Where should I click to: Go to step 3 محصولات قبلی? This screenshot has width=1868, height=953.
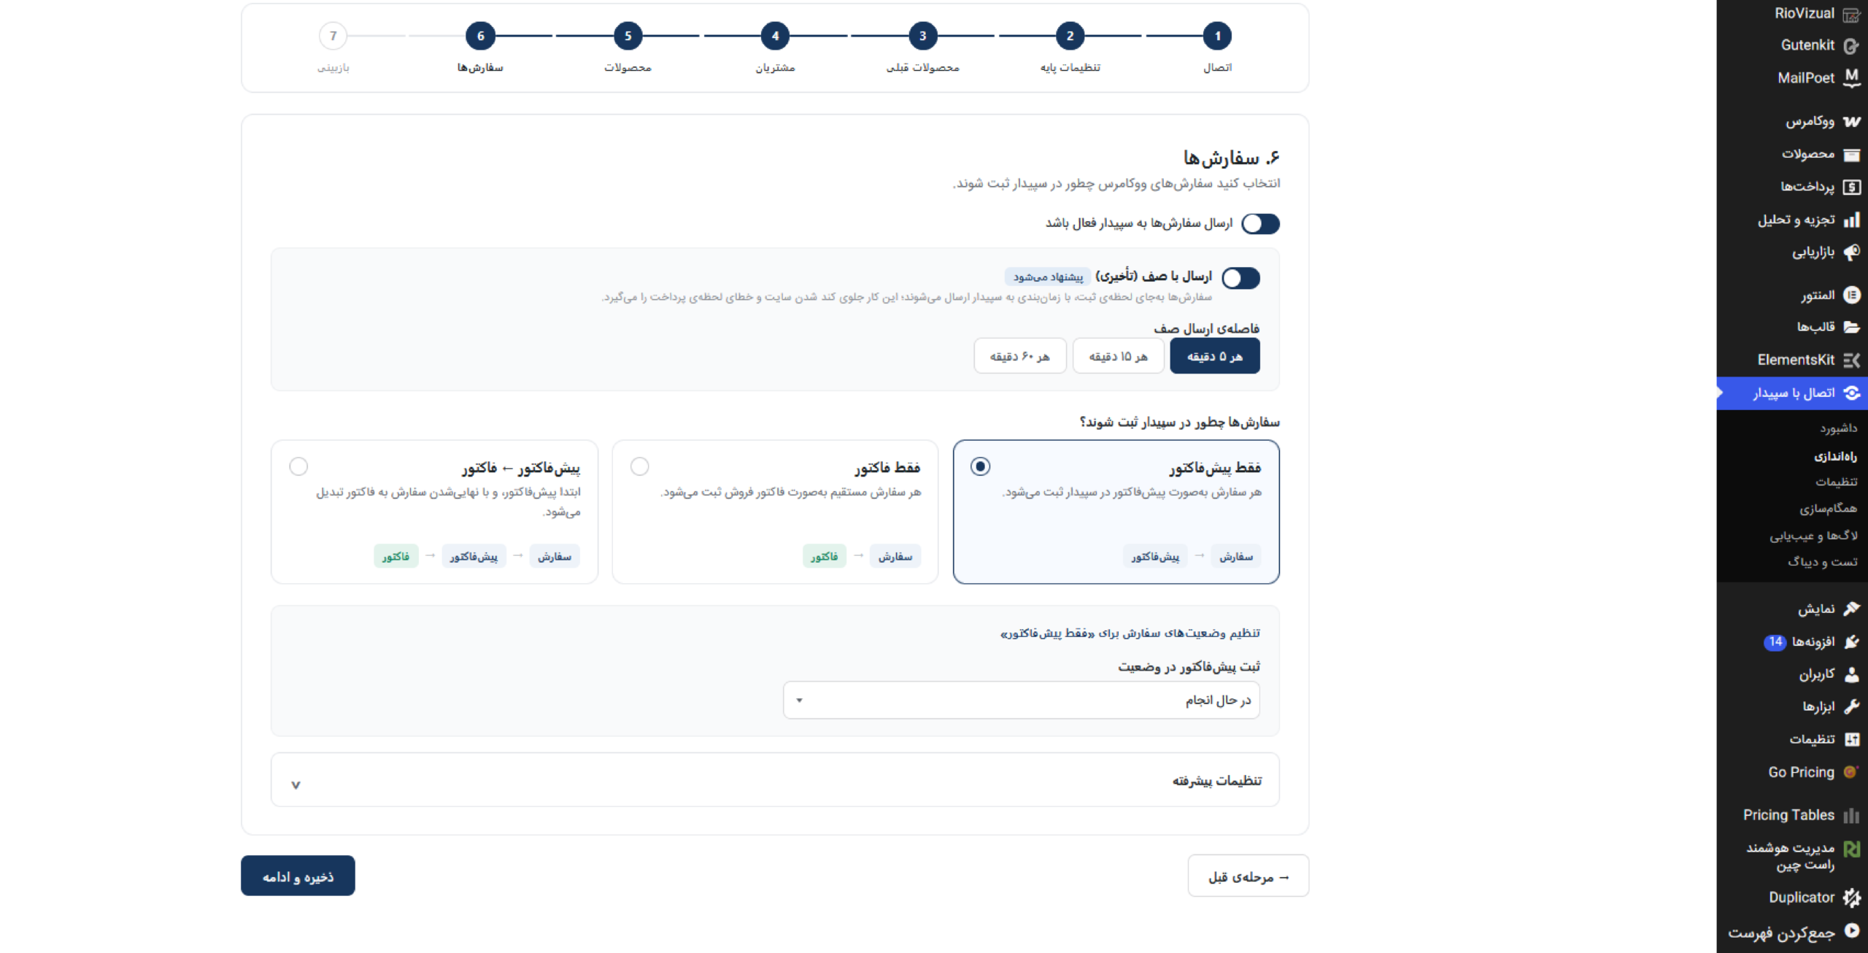tap(922, 36)
